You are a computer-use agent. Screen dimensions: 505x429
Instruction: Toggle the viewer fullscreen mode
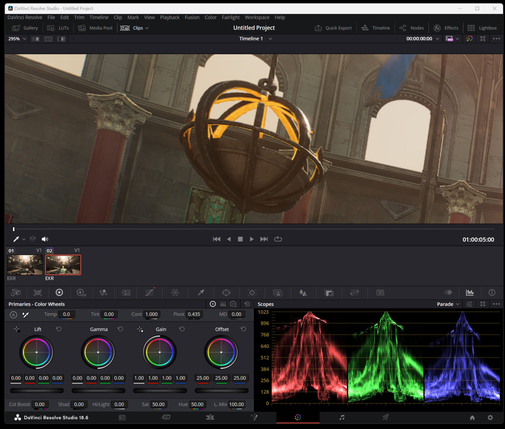click(483, 38)
